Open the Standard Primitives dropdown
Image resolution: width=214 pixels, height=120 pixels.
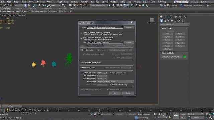(x=174, y=25)
